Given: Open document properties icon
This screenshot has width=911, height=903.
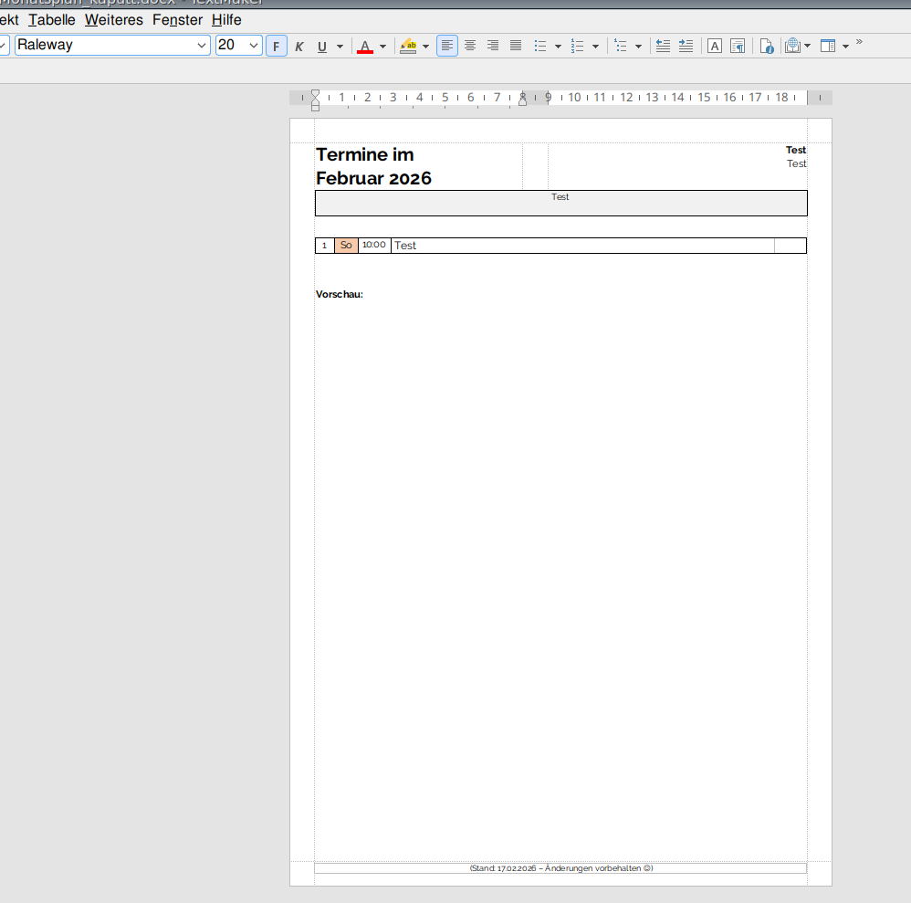Looking at the screenshot, I should [767, 46].
